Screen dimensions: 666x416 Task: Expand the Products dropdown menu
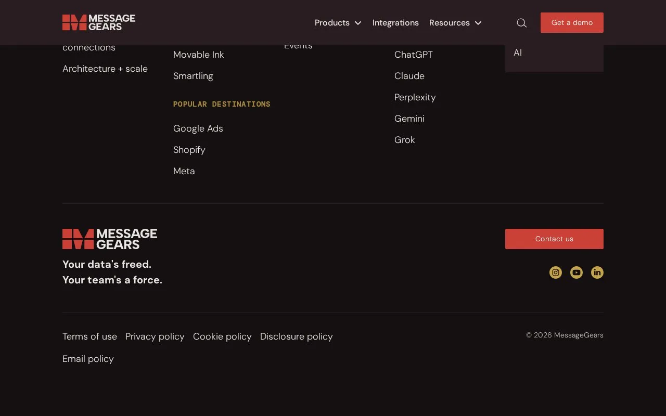pyautogui.click(x=338, y=23)
